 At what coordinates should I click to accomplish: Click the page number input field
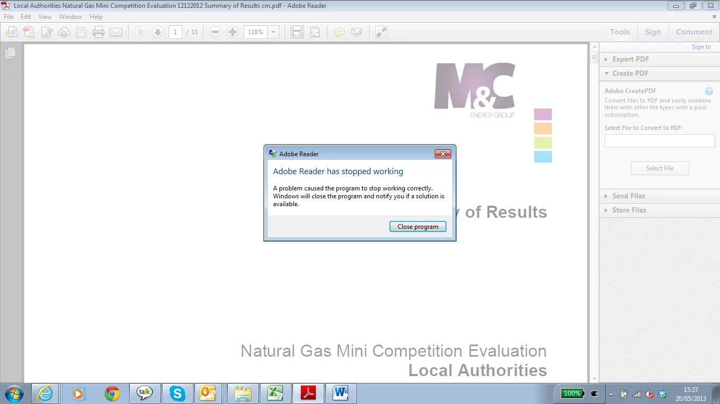pos(176,32)
